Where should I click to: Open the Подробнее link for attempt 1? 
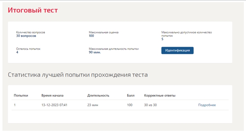tap(207, 105)
